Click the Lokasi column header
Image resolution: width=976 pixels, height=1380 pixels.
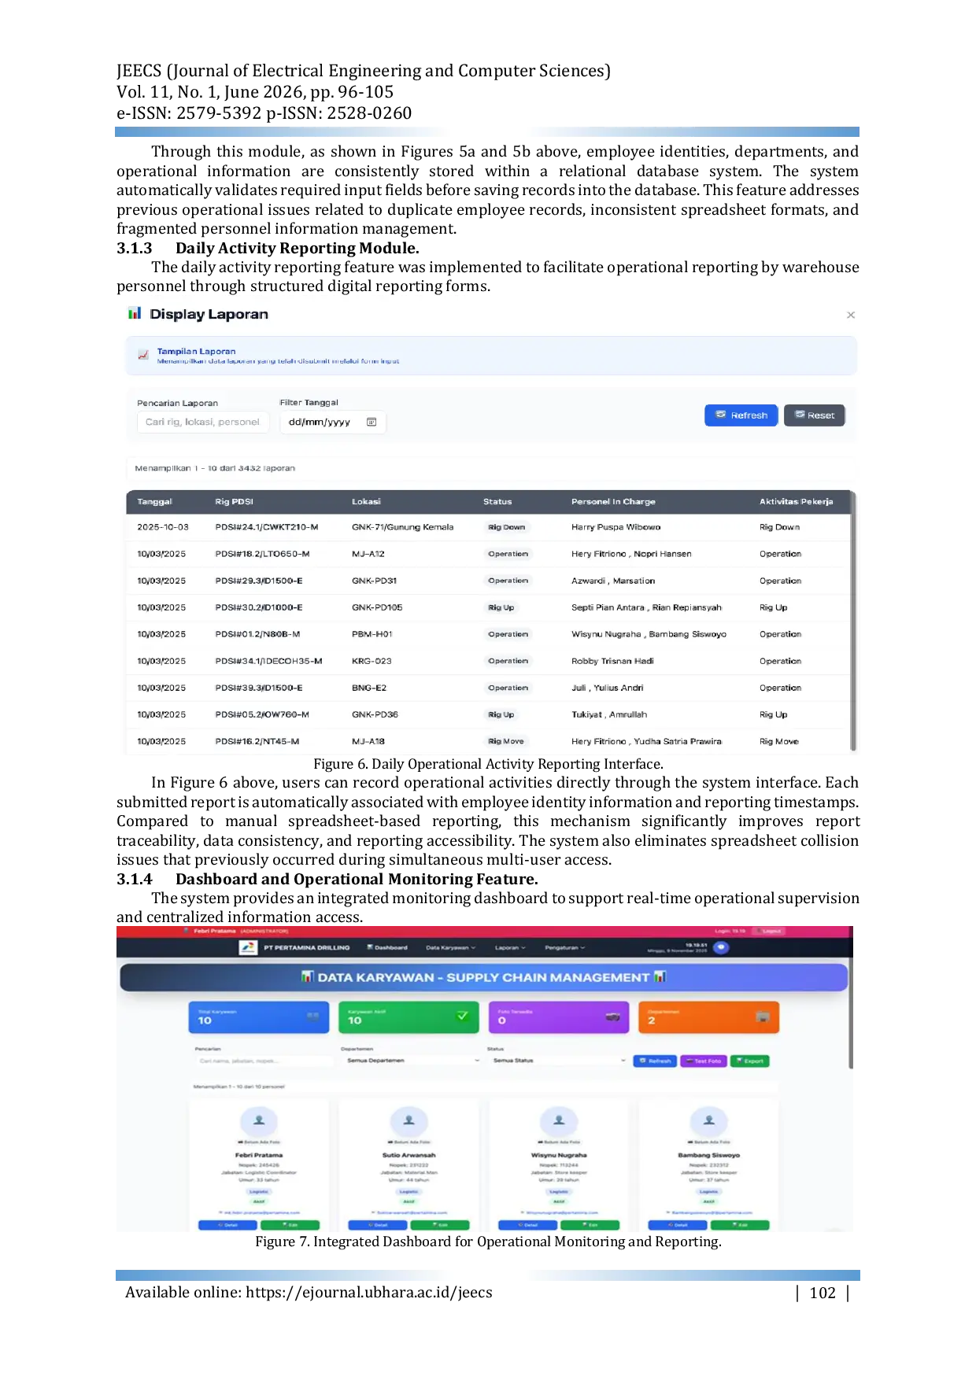point(366,501)
